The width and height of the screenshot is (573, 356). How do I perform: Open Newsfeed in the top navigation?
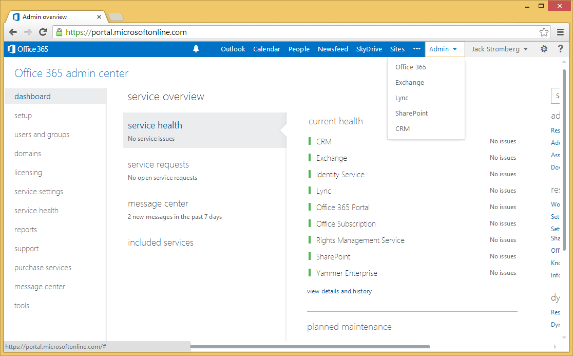(333, 49)
